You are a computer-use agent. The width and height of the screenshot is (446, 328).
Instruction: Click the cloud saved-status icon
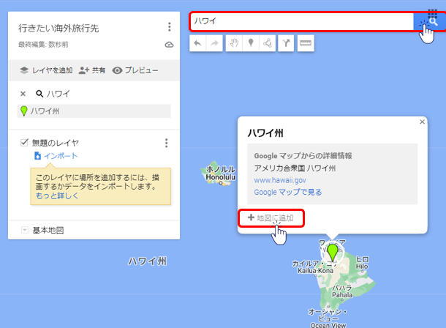pos(169,45)
